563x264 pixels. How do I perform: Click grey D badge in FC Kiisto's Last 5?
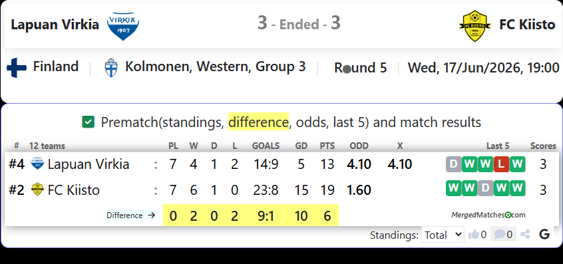485,188
